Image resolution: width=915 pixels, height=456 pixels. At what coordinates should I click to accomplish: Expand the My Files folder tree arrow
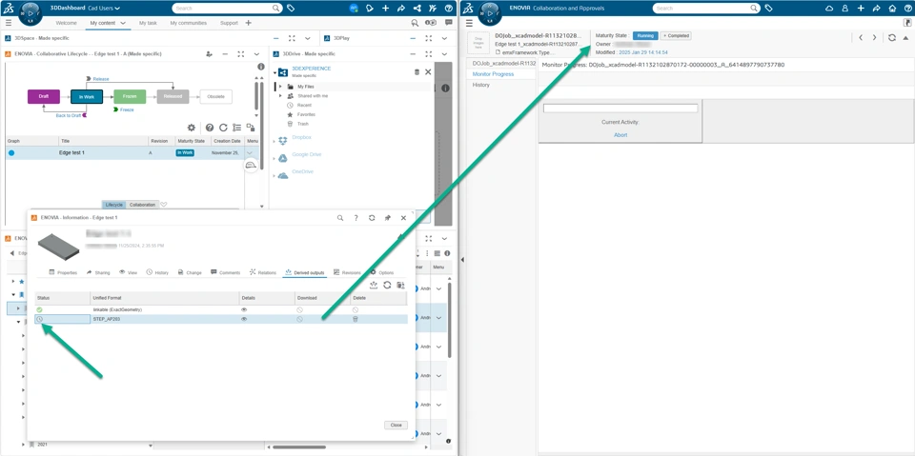pyautogui.click(x=280, y=87)
